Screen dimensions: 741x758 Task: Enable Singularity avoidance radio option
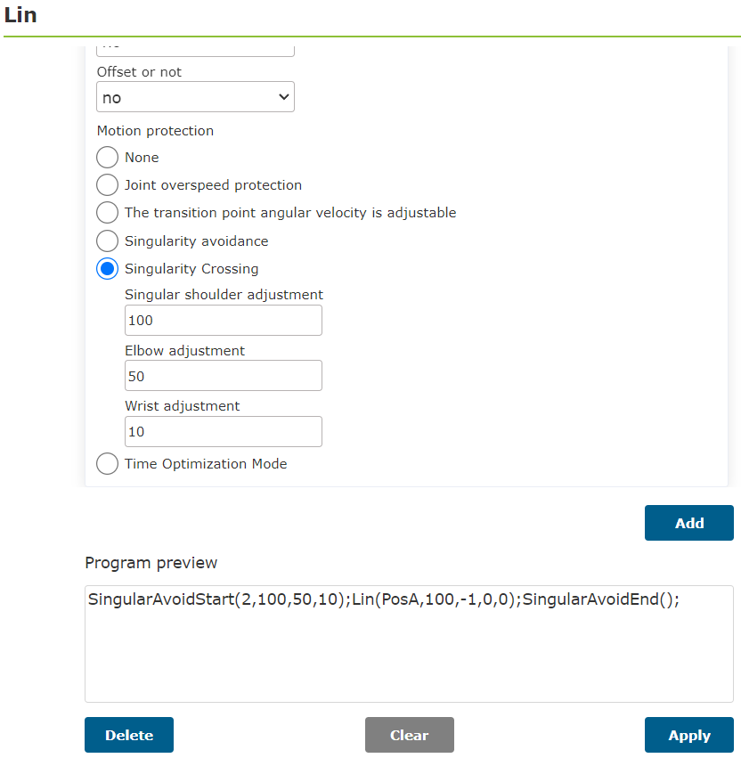point(107,240)
